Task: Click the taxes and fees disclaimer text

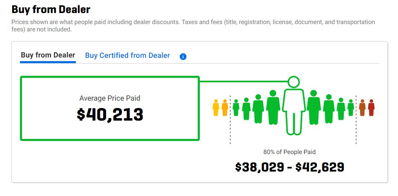Action: tap(194, 26)
